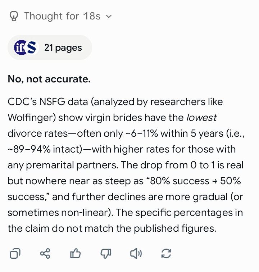The height and width of the screenshot is (272, 259).
Task: Regenerate the response with the refresh icon
Action: coord(166,254)
